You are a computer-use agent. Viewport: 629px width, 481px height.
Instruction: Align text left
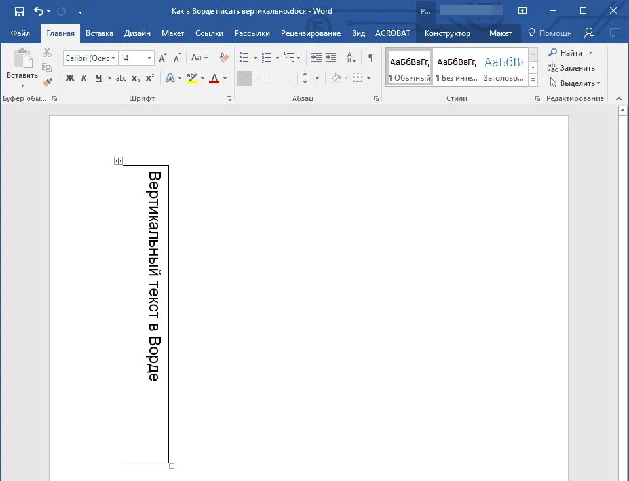coord(244,78)
